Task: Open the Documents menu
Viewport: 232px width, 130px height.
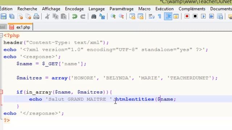Action: (221, 9)
